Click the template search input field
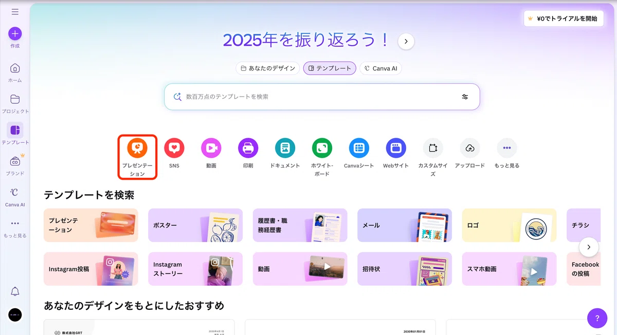617x335 pixels. (x=322, y=97)
